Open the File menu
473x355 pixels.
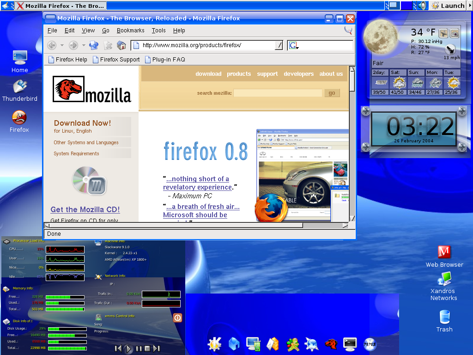[x=52, y=31]
